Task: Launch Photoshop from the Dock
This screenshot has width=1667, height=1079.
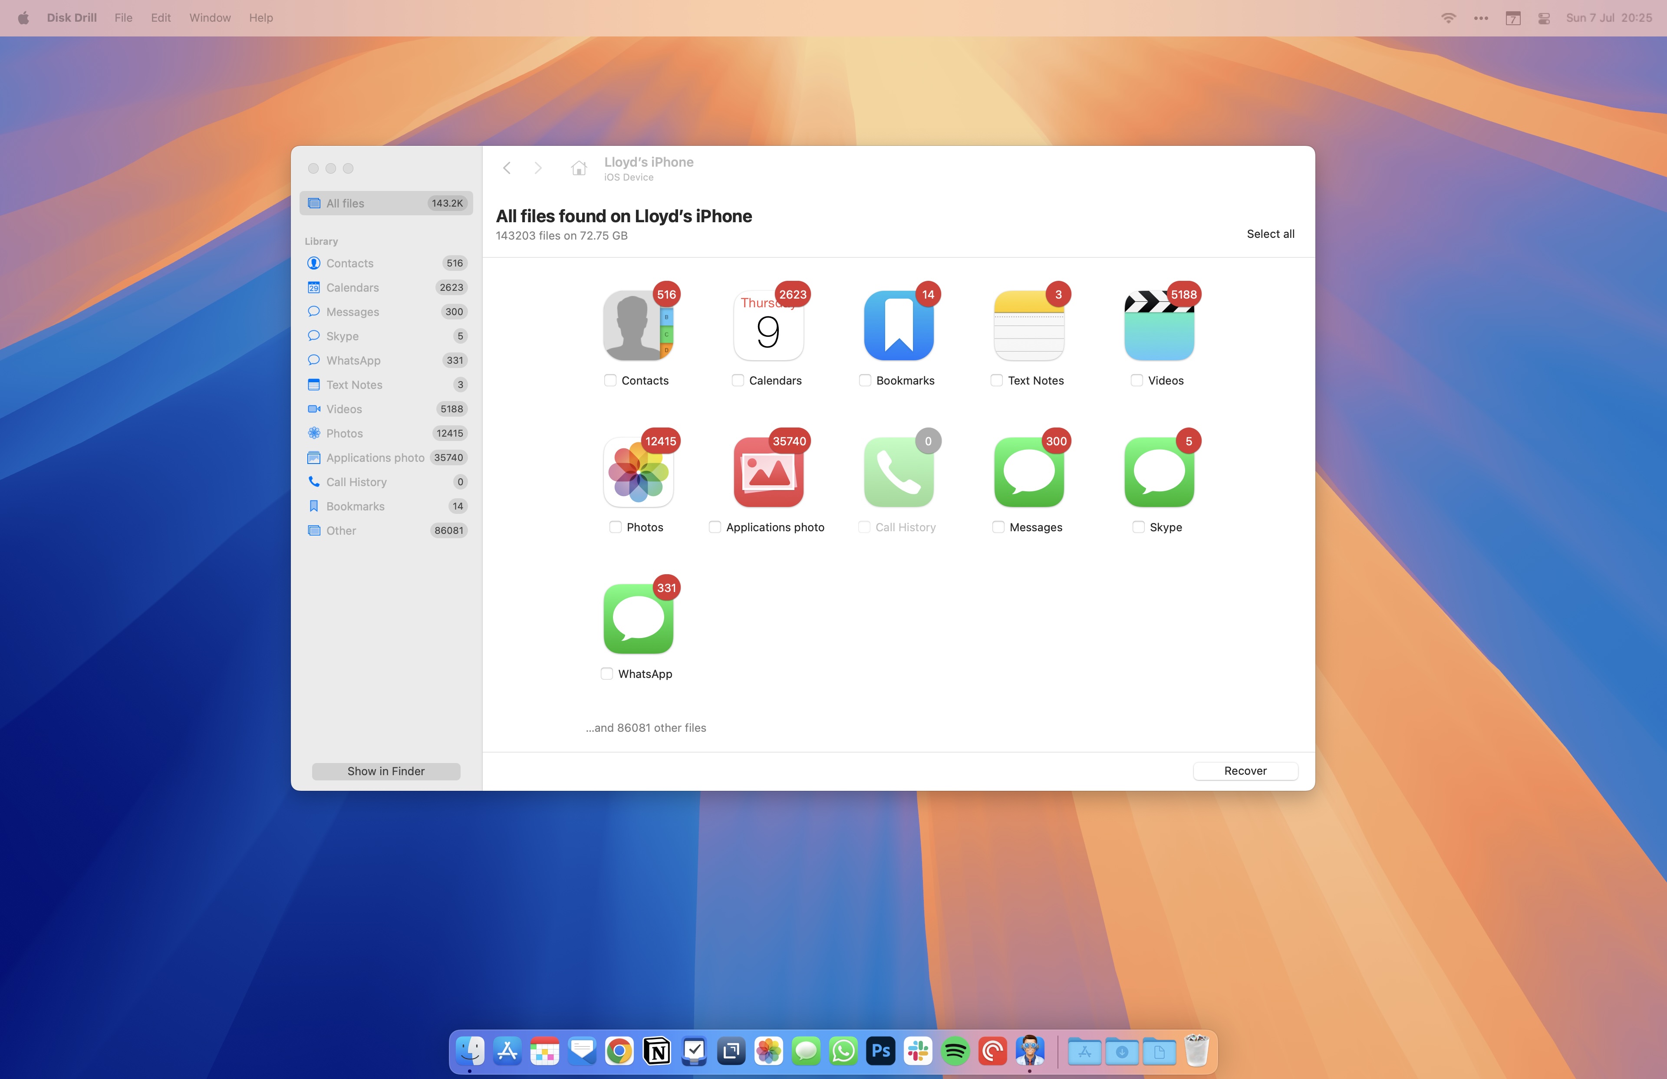Action: click(880, 1051)
